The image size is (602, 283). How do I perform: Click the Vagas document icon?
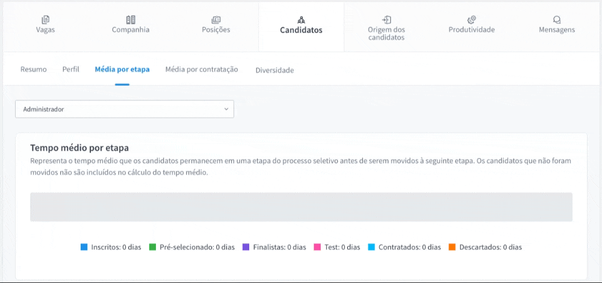46,20
